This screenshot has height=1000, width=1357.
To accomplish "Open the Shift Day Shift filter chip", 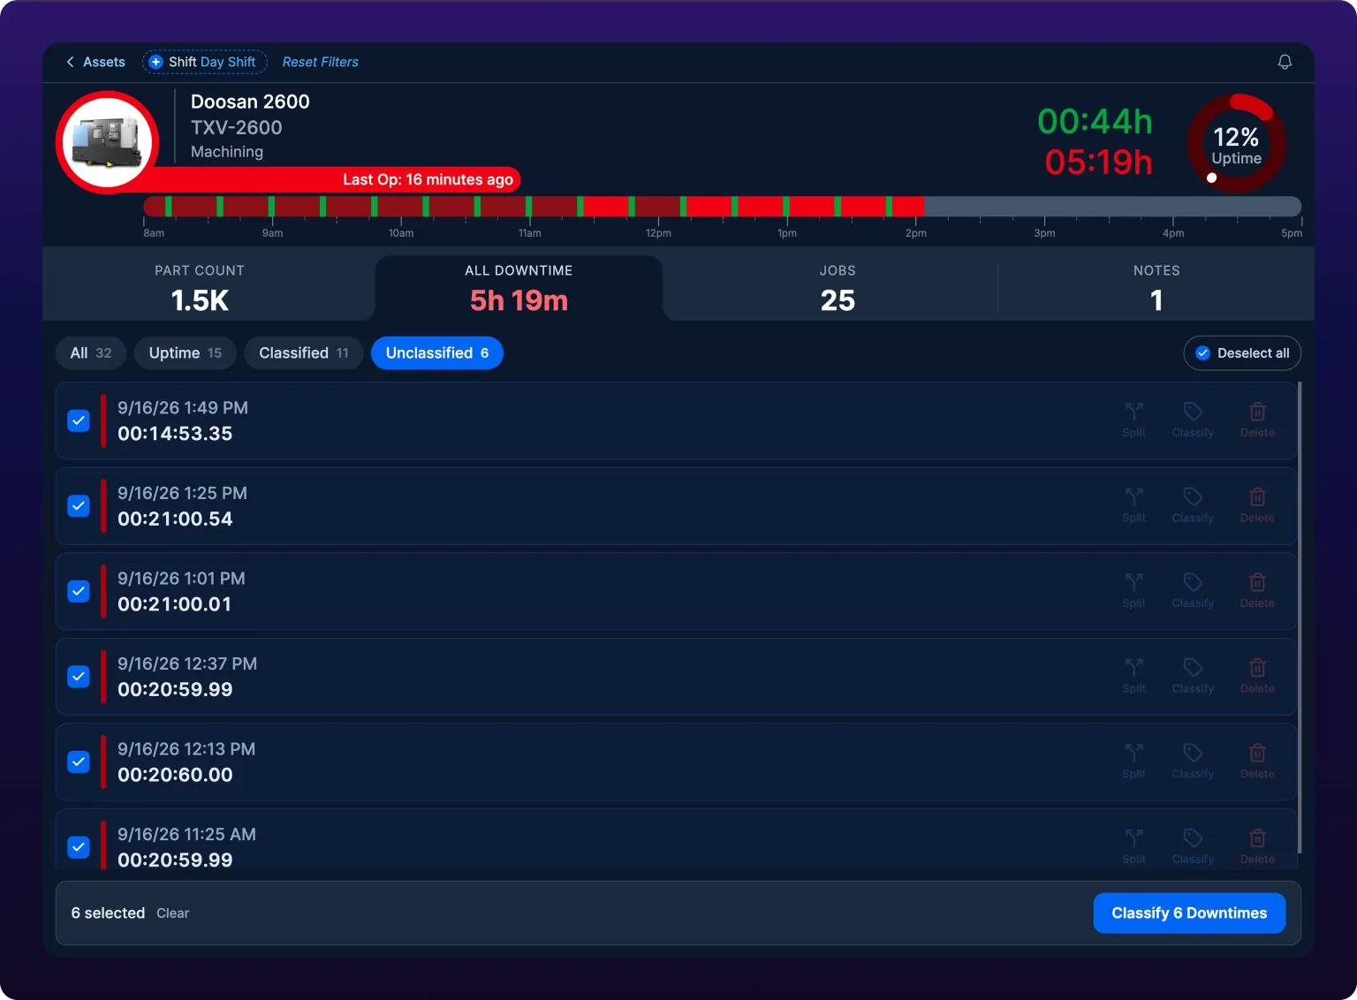I will point(205,62).
